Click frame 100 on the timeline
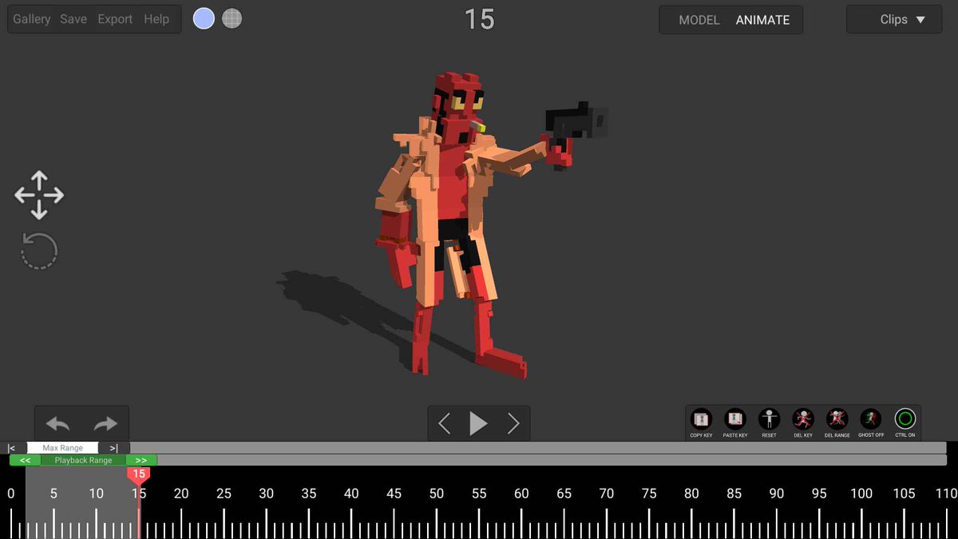Viewport: 958px width, 539px height. click(861, 493)
